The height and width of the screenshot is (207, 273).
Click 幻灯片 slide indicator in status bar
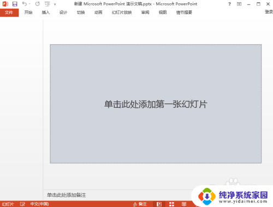pos(8,204)
